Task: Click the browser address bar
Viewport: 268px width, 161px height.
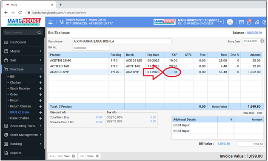Action: [x=145, y=12]
